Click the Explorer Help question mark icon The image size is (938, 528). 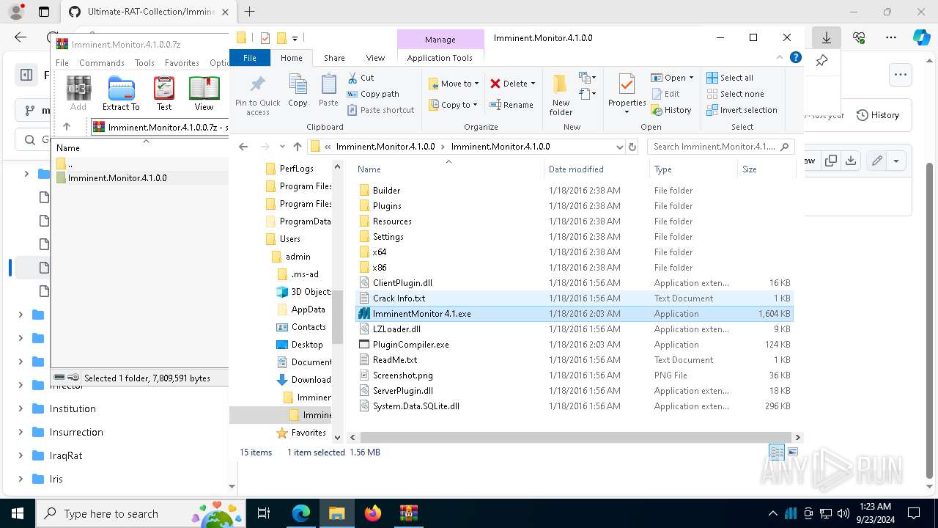point(795,57)
